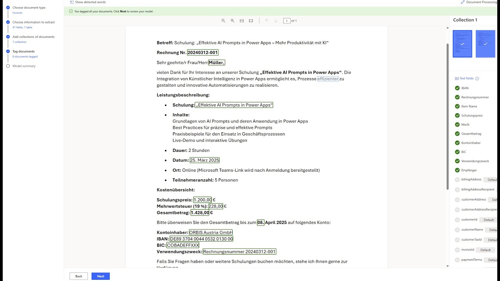
Task: Open '41 fields, 1 table' link
Action: click(22, 28)
